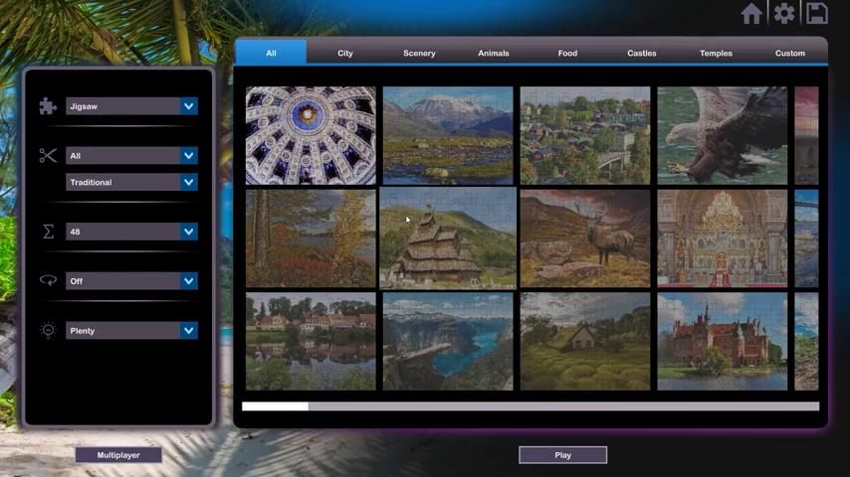Open settings with the gear icon

pyautogui.click(x=784, y=13)
